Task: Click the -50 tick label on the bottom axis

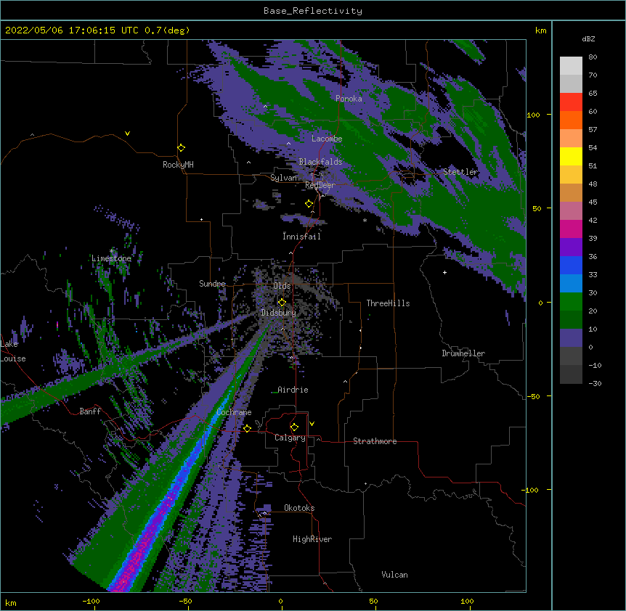Action: 185,601
